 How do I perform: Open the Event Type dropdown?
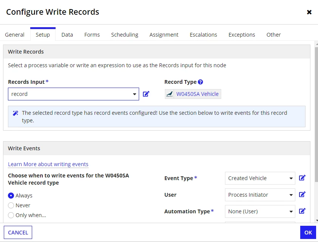260,178
